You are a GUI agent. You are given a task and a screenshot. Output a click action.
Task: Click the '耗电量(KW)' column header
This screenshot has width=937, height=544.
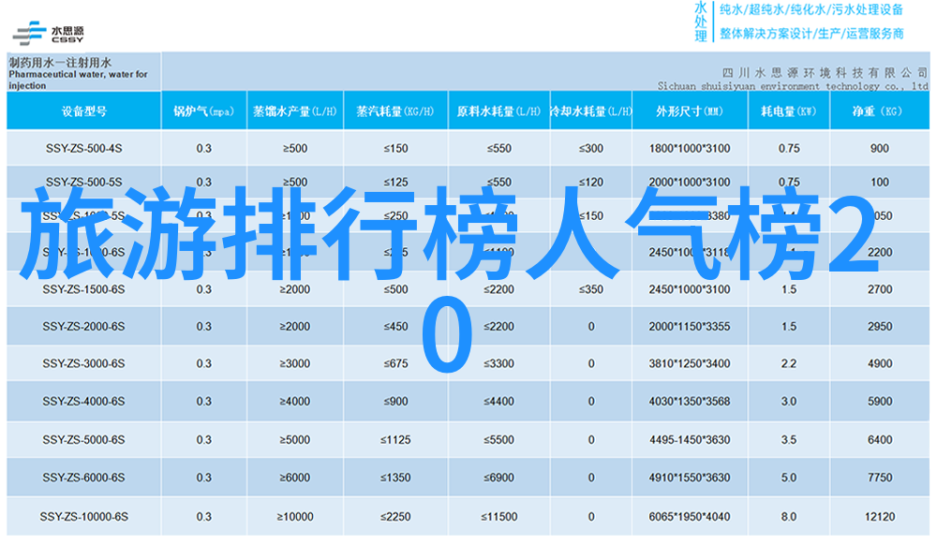coord(788,111)
